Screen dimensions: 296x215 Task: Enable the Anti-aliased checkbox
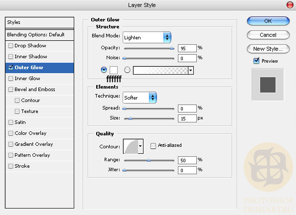pos(153,146)
